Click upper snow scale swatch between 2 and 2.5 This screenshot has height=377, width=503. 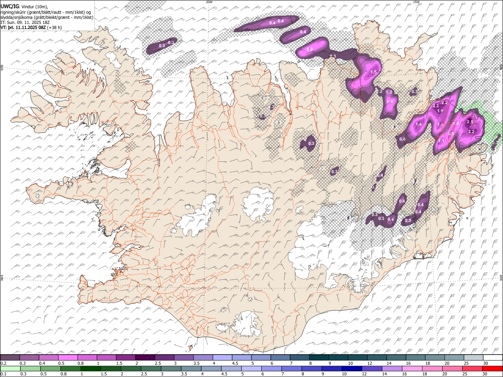[x=145, y=358]
